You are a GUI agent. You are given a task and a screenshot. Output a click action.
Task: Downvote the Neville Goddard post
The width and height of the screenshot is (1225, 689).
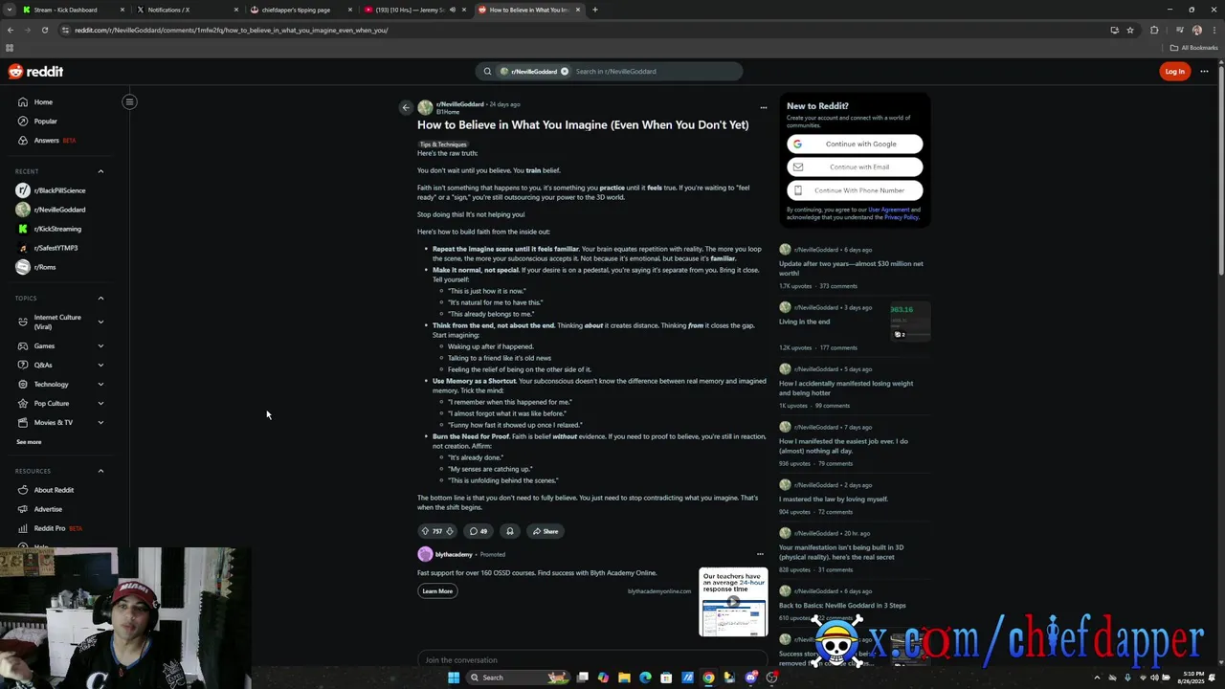tap(450, 531)
